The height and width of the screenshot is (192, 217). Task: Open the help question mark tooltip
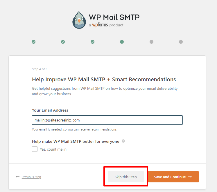(123, 141)
